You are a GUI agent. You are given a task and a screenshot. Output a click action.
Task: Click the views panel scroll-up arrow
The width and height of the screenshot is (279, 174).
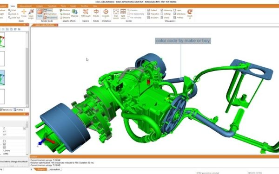(x=27, y=33)
